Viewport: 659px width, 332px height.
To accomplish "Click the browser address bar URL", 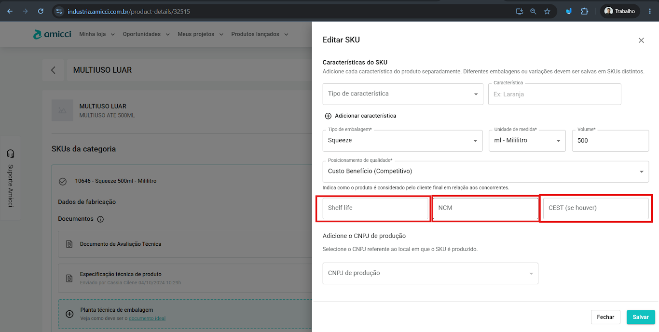I will pyautogui.click(x=129, y=11).
